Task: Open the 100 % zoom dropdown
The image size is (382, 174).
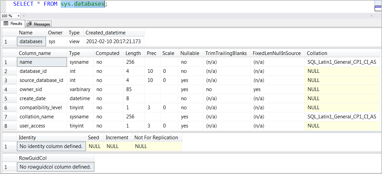Action: click(x=18, y=16)
